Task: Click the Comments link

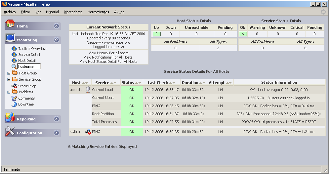Action: (x=26, y=98)
